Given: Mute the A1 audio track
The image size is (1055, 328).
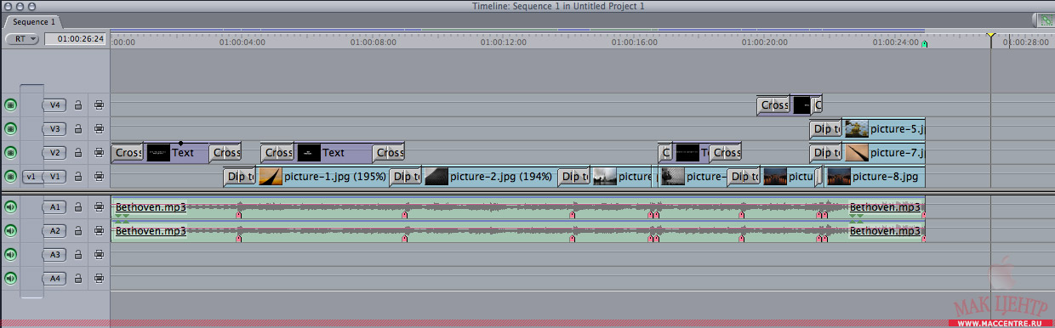Looking at the screenshot, I should pyautogui.click(x=11, y=206).
